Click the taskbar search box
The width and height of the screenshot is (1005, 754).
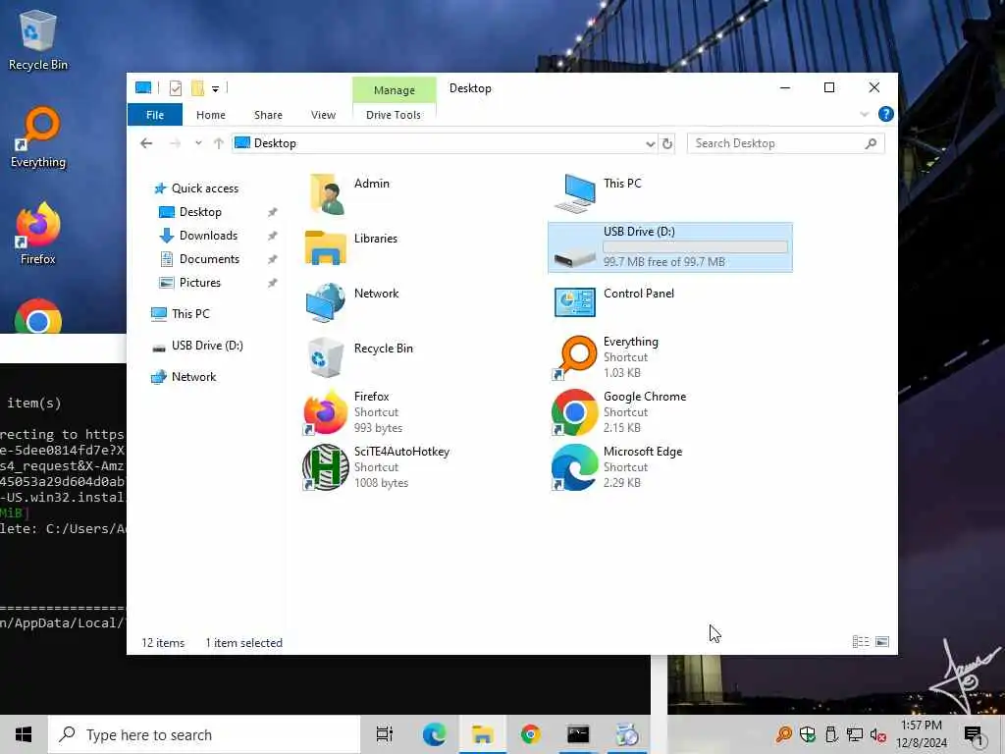(x=204, y=734)
